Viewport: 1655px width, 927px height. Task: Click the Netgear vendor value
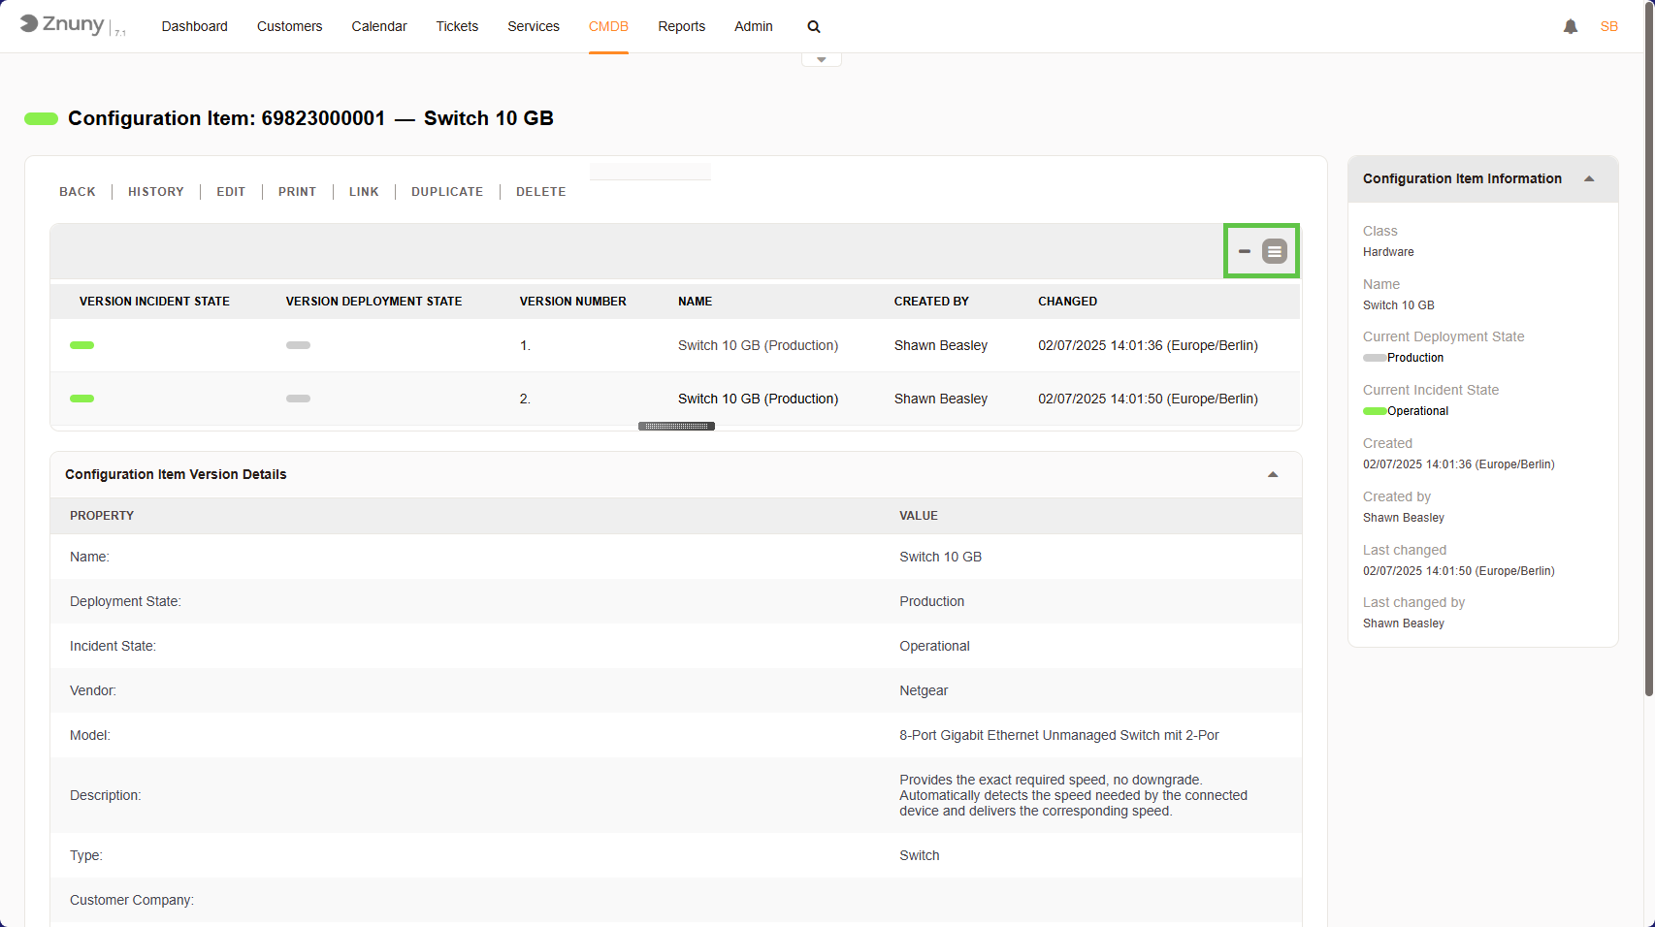pyautogui.click(x=924, y=690)
